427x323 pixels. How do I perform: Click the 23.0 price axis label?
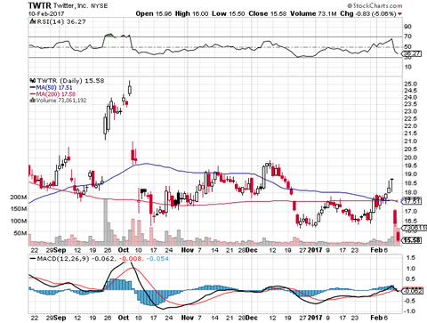point(410,112)
